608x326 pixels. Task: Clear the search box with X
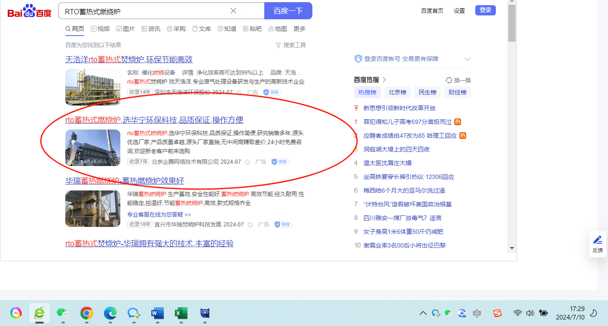tap(233, 11)
